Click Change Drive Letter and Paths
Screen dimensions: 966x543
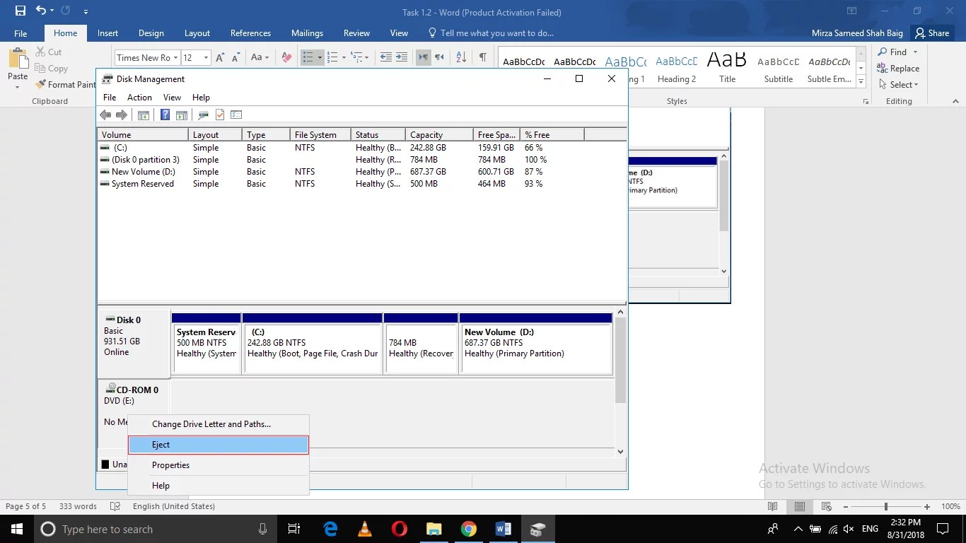click(211, 424)
